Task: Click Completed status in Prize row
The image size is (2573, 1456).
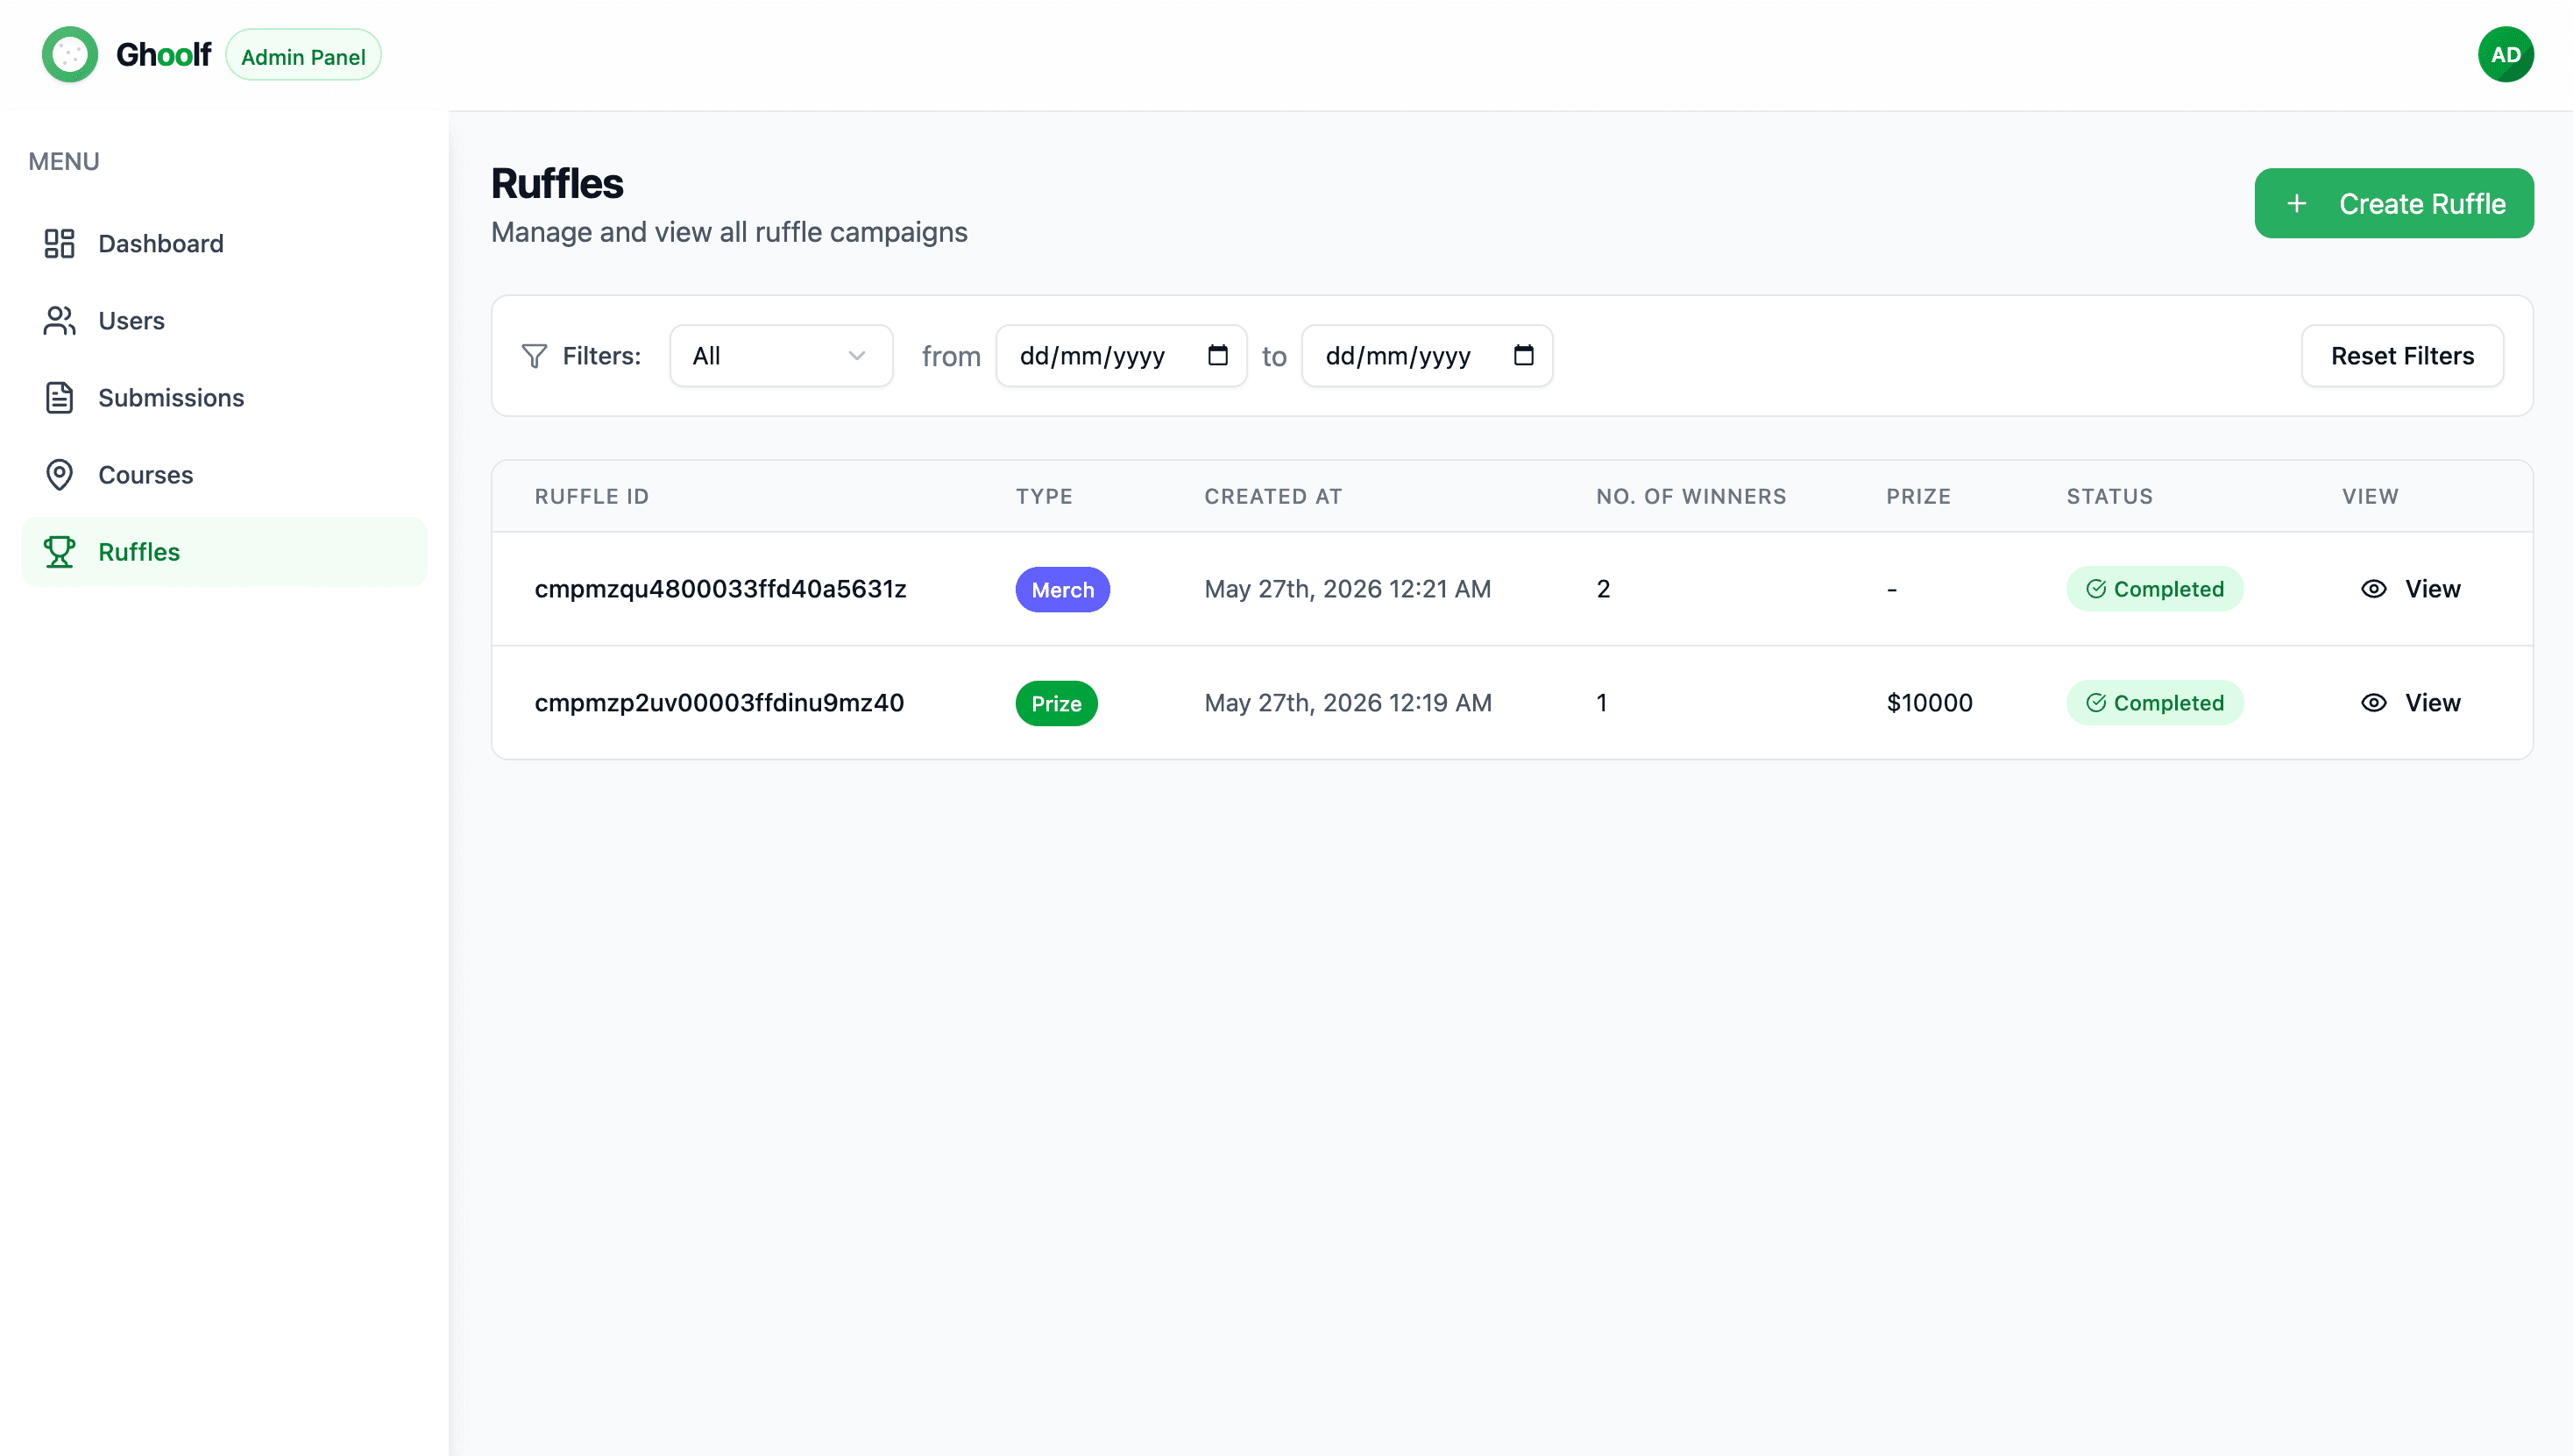Action: point(2155,703)
